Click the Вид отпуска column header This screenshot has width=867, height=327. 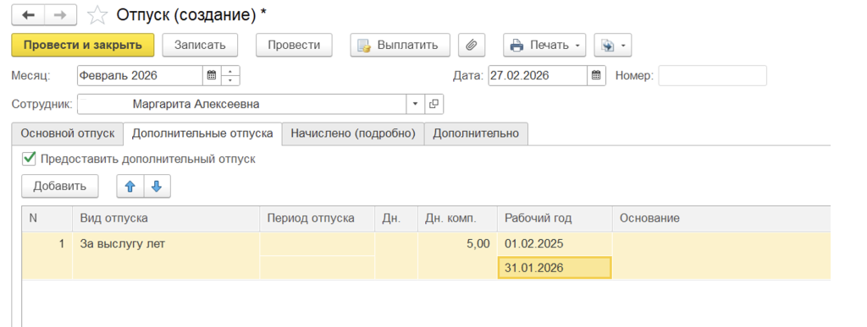(x=166, y=218)
